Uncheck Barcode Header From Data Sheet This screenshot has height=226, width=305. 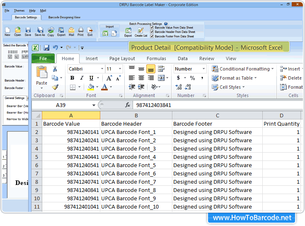[152, 32]
